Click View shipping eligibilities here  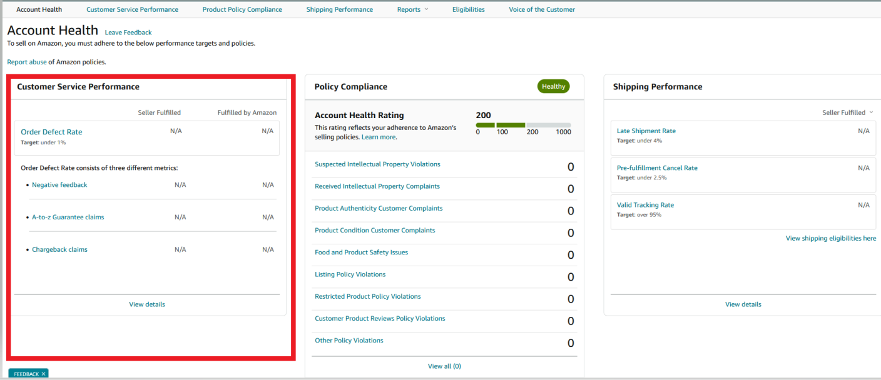click(x=830, y=238)
